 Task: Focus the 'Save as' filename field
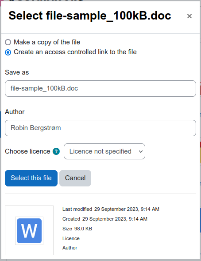point(100,89)
